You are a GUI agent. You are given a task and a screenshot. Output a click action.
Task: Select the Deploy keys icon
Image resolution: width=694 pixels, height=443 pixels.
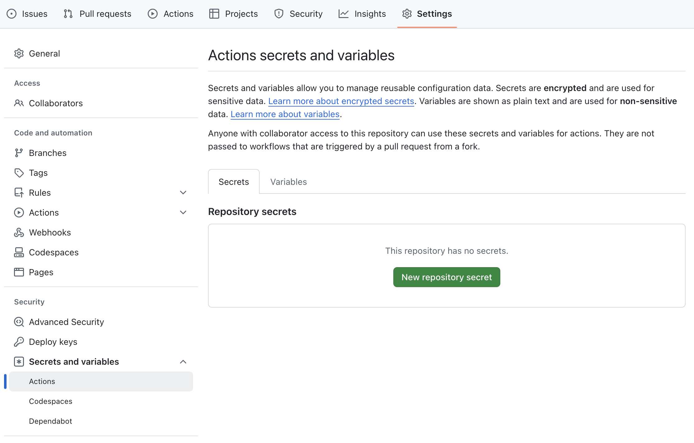click(19, 341)
